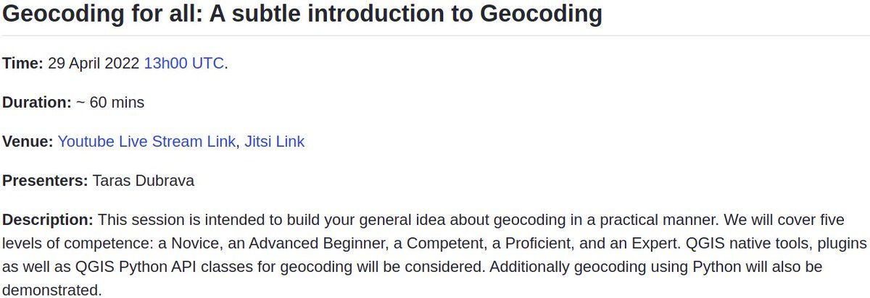Screen dimensions: 870x298
Task: Click the presenter name Taras Dubrava
Action: click(144, 181)
